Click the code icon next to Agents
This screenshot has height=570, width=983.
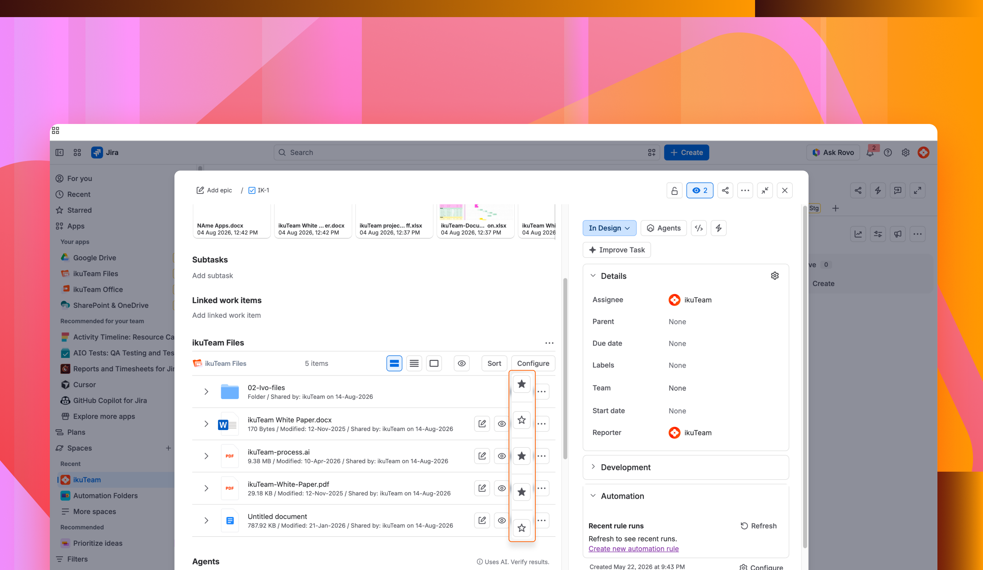click(699, 228)
